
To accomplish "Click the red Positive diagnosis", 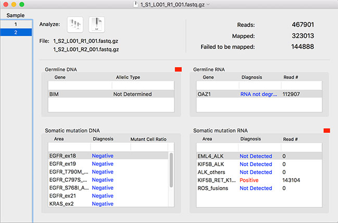I will tap(249, 180).
